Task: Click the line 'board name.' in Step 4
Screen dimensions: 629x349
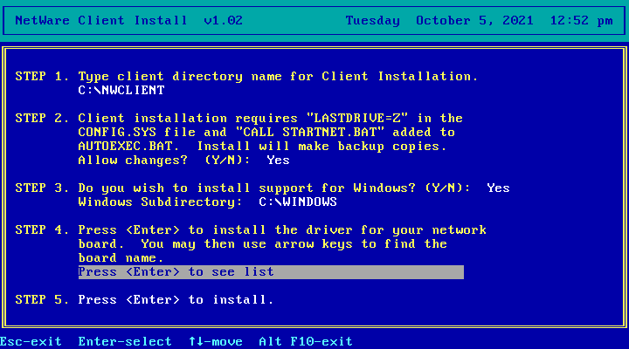Action: click(x=121, y=257)
